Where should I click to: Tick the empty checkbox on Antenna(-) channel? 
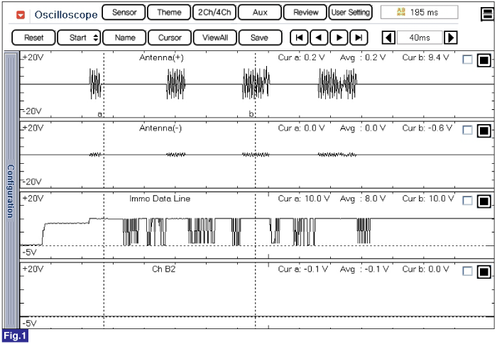[467, 131]
